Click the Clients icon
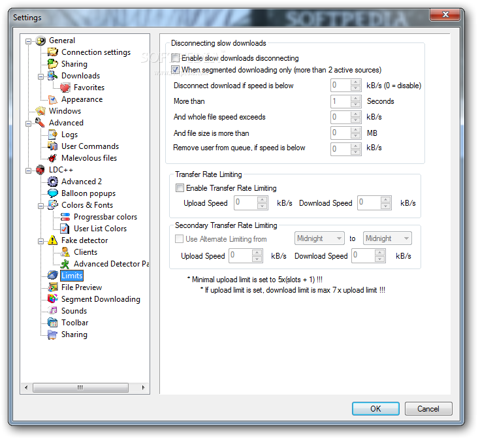Viewport: 478px width, 439px height. pyautogui.click(x=65, y=252)
